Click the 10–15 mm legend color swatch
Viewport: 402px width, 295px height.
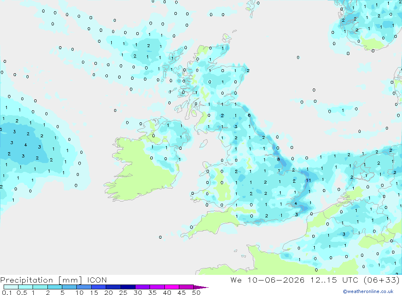coord(84,287)
